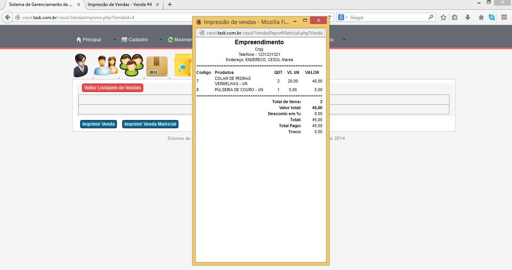Image resolution: width=512 pixels, height=270 pixels.
Task: Open the two-person customers icon
Action: click(x=106, y=66)
